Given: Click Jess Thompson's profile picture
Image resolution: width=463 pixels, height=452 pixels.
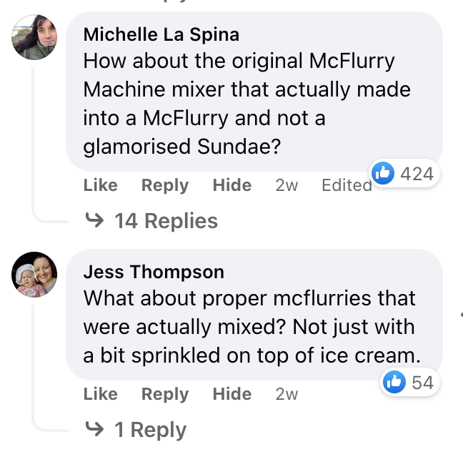Looking at the screenshot, I should 35,275.
